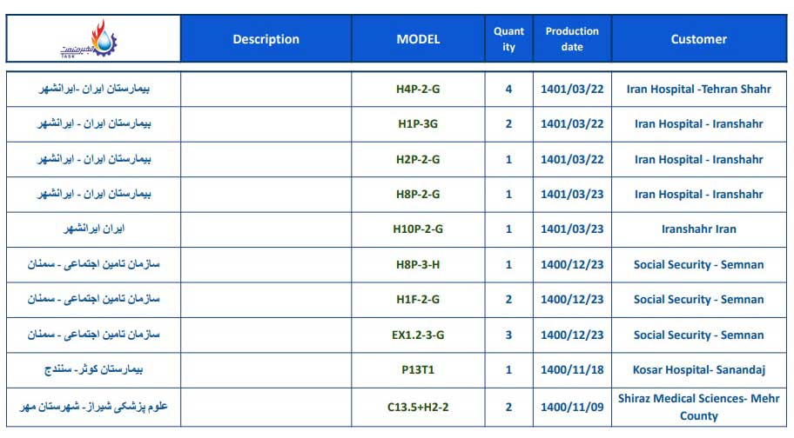The width and height of the screenshot is (794, 438).
Task: Select the 1400/11/09 production date cell
Action: [x=572, y=408]
